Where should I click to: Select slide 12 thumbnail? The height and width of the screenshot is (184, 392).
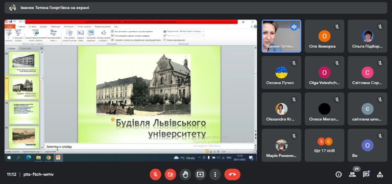click(x=24, y=63)
